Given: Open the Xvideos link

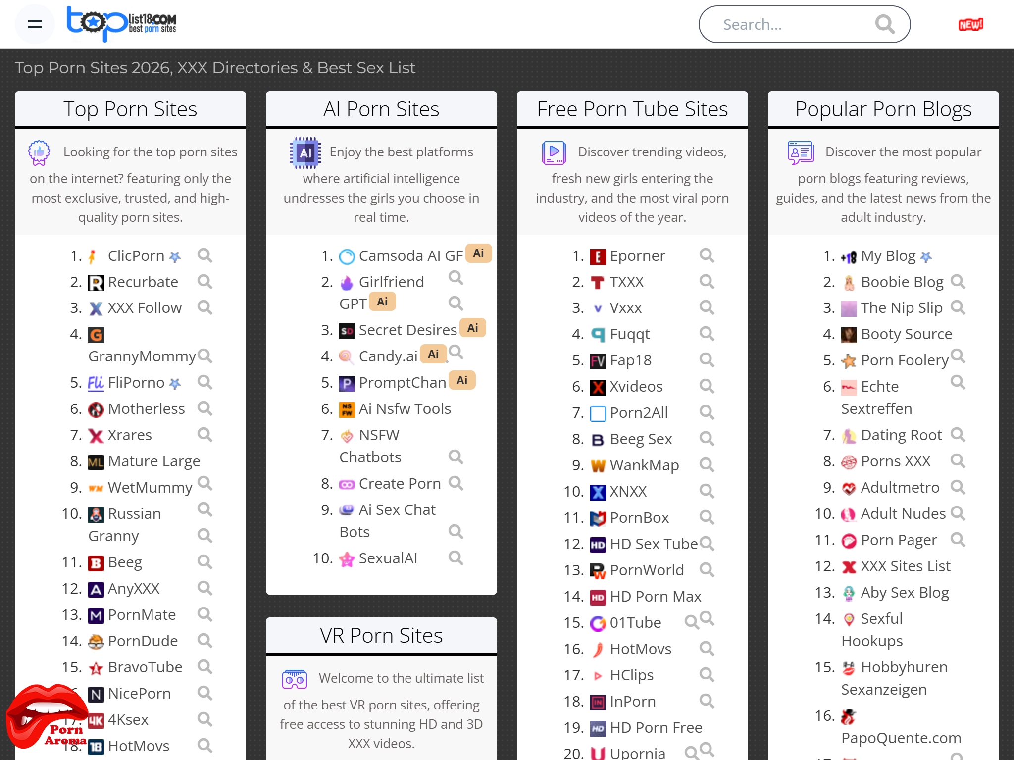Looking at the screenshot, I should click(636, 386).
